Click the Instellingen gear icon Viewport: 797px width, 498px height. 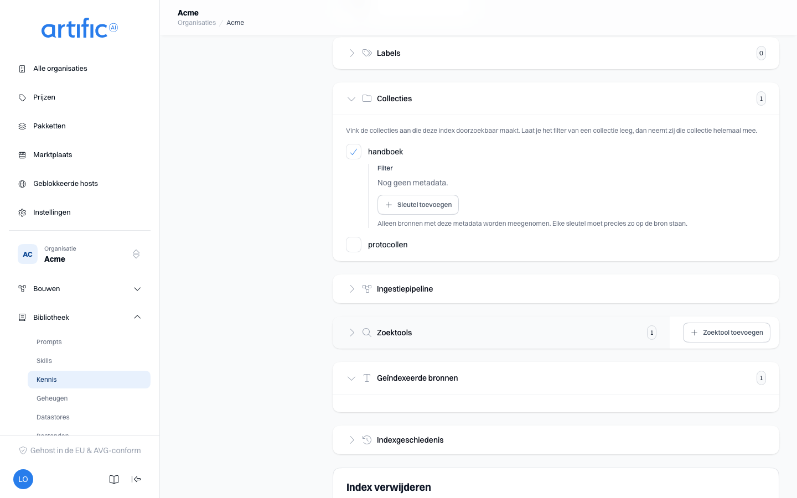tap(22, 212)
